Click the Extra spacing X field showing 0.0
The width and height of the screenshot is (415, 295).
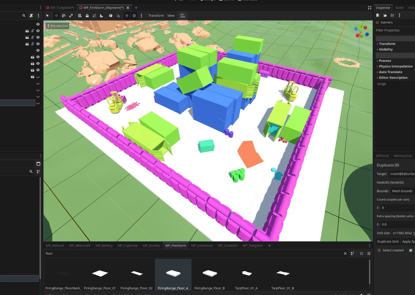tap(397, 225)
